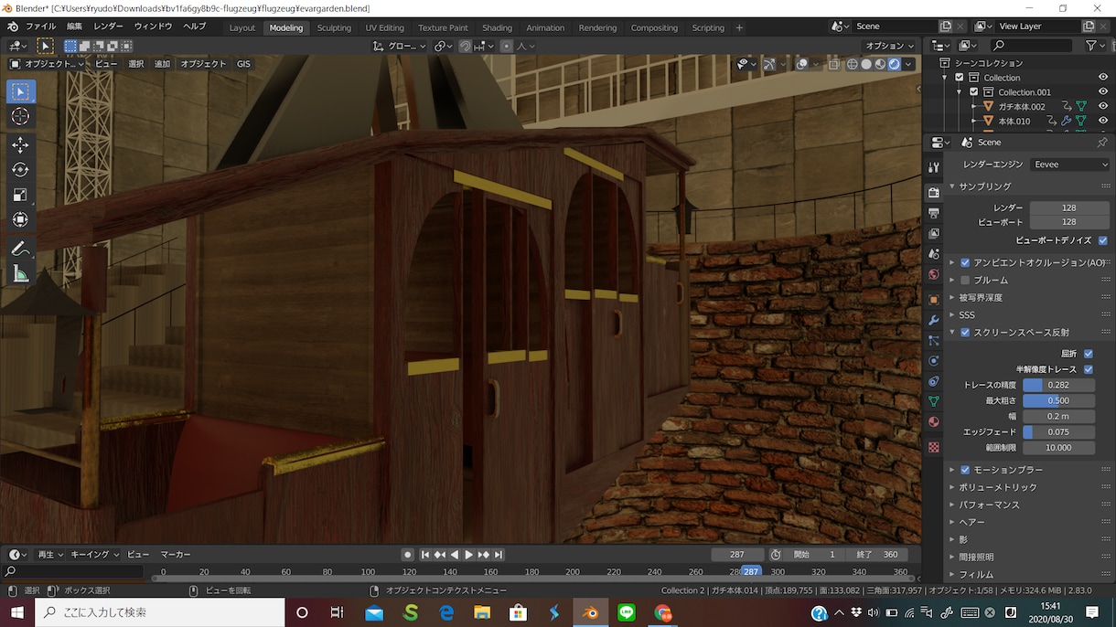Enable the ブルーム (Bloom) checkbox
Image resolution: width=1116 pixels, height=627 pixels.
(x=965, y=280)
